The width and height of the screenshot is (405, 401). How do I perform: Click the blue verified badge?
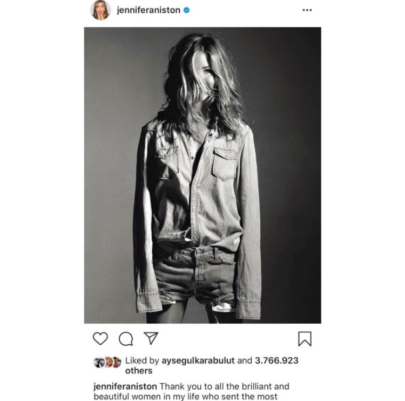coord(186,10)
